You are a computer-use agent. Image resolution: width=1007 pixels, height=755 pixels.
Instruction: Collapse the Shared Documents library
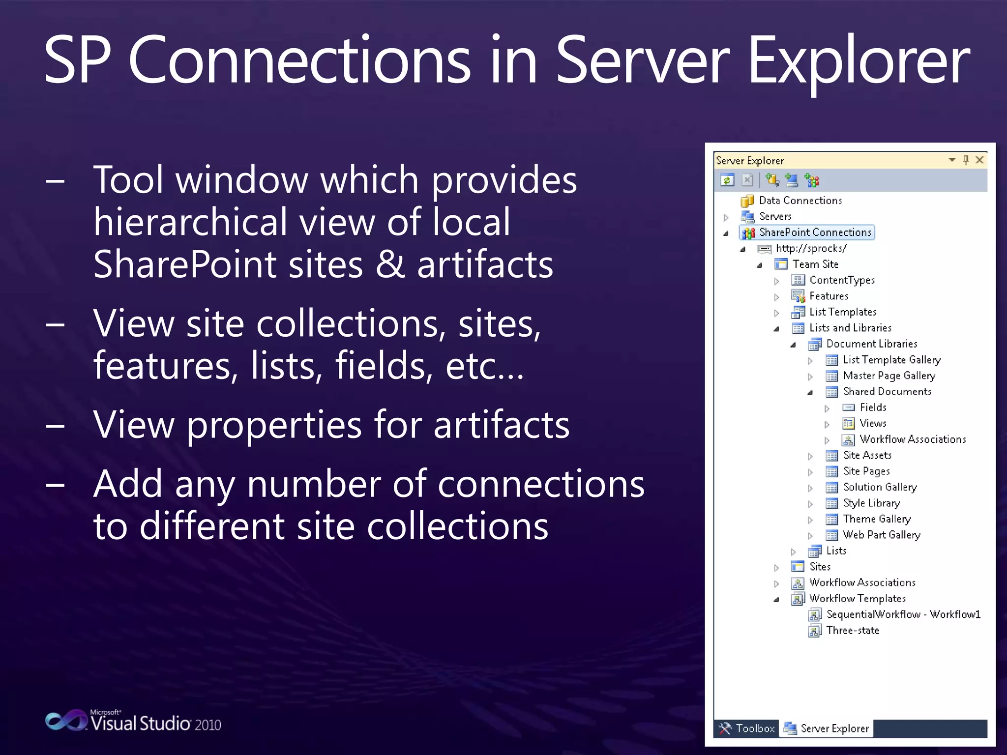[x=810, y=392]
